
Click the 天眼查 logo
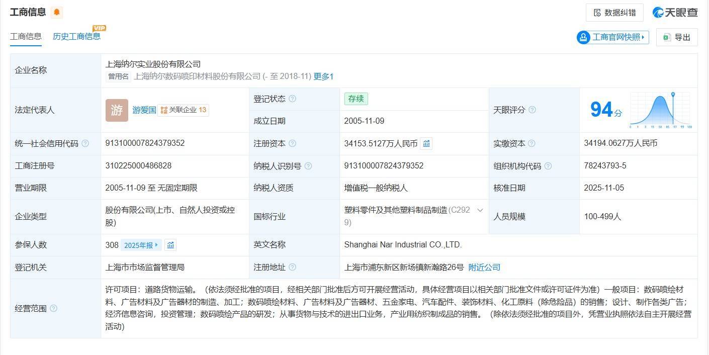tap(675, 13)
